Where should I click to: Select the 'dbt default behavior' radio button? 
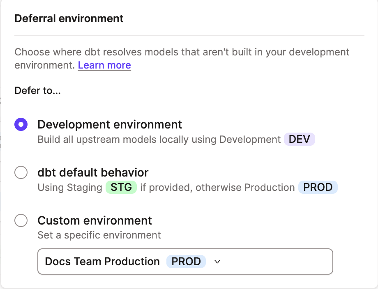[x=21, y=172]
